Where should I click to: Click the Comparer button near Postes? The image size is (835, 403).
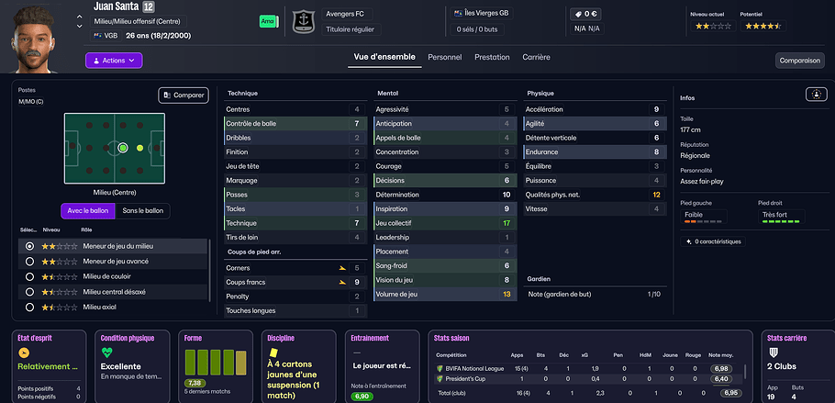184,95
